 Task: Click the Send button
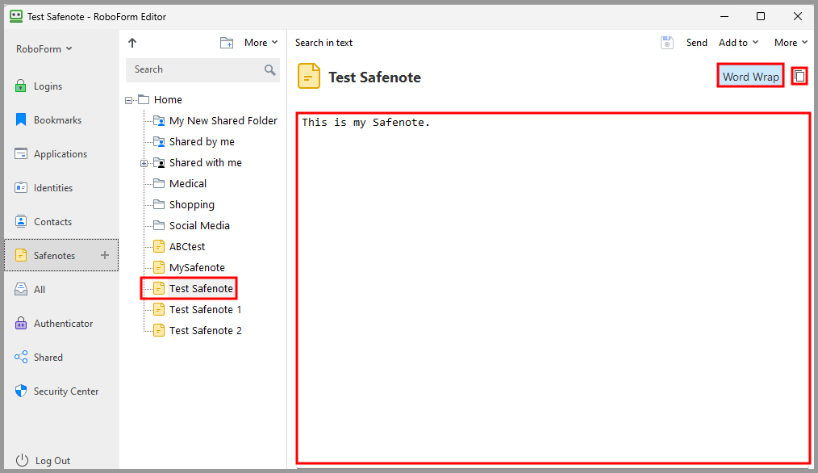696,43
